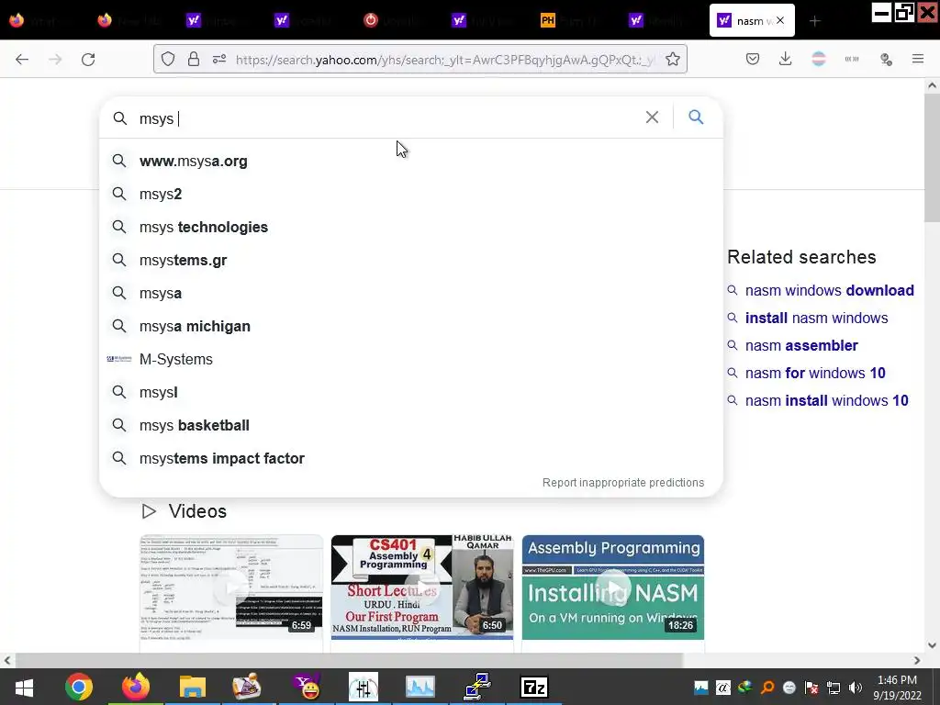This screenshot has height=705, width=940.
Task: Go back to the previous page
Action: [22, 60]
